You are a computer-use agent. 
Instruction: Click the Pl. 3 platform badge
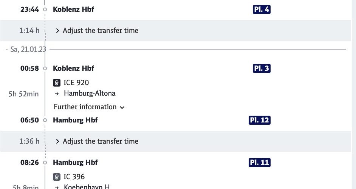[262, 68]
